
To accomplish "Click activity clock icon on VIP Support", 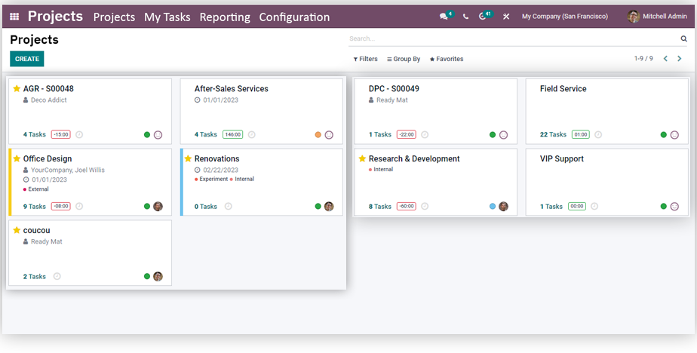I will [594, 206].
